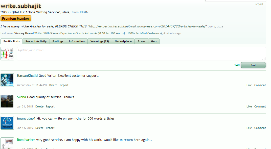This screenshot has width=271, height=149.
Task: Open the Marketplace tab
Action: coord(123,41)
